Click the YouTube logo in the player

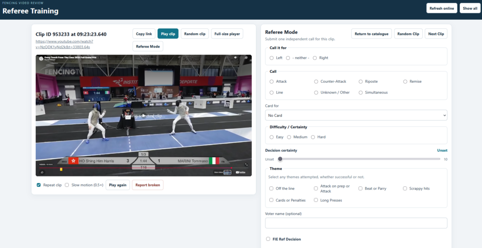241,172
